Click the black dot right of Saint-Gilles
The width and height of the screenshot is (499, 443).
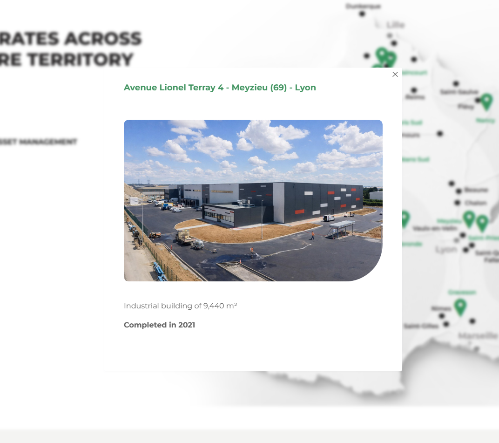click(x=446, y=324)
